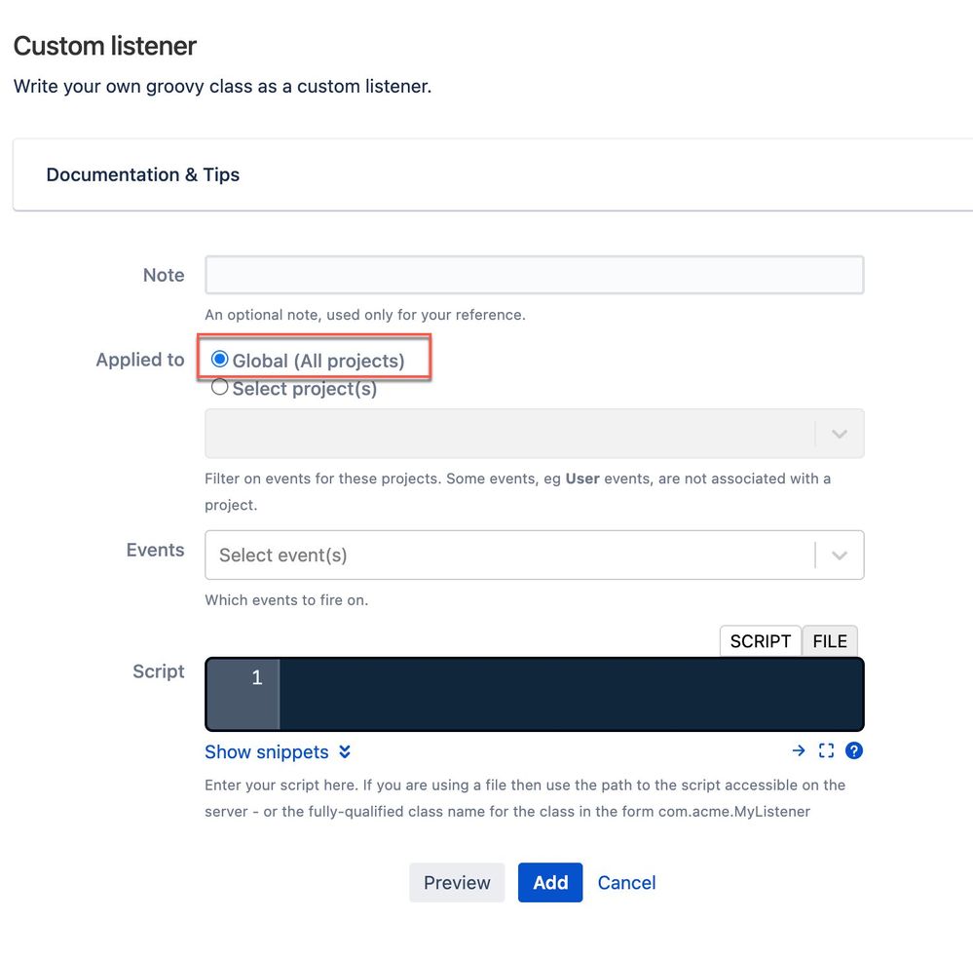973x958 pixels.
Task: Cancel the custom listener form
Action: pyautogui.click(x=626, y=882)
